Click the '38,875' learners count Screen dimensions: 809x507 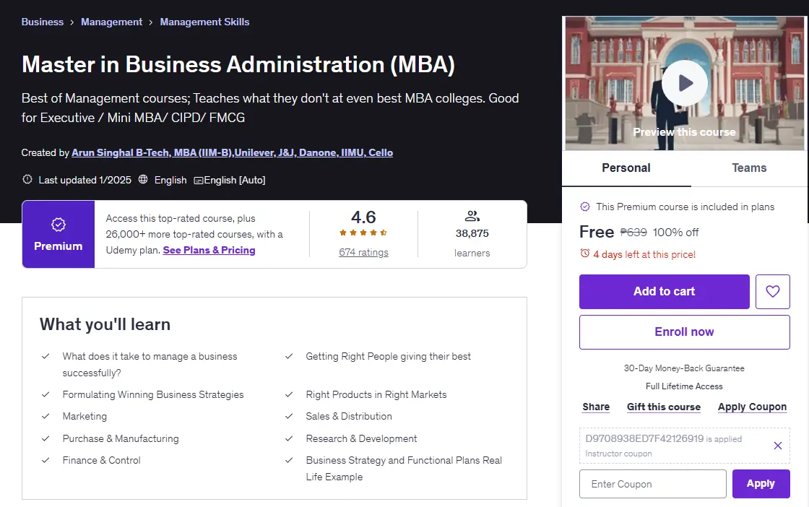472,233
